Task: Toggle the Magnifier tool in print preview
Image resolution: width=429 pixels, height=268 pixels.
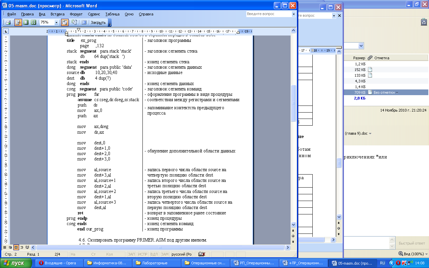Action: click(x=18, y=22)
